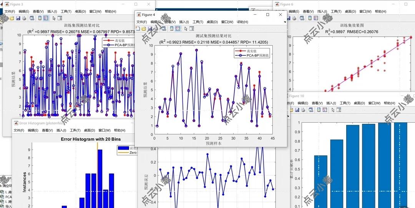
Task: Expand 文件(F) menu in Error Histogram window
Action: coord(19,130)
